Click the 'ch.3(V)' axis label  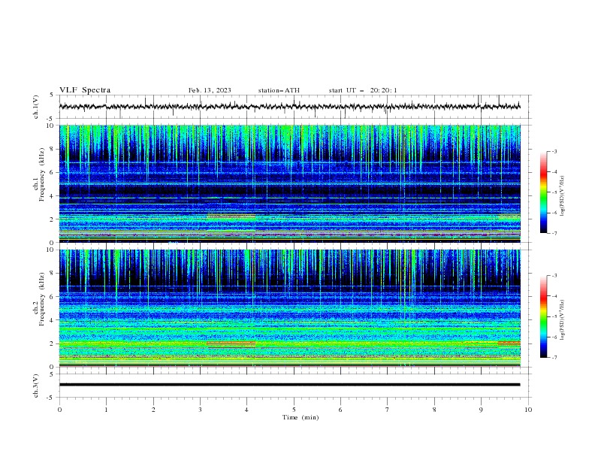pyautogui.click(x=36, y=386)
